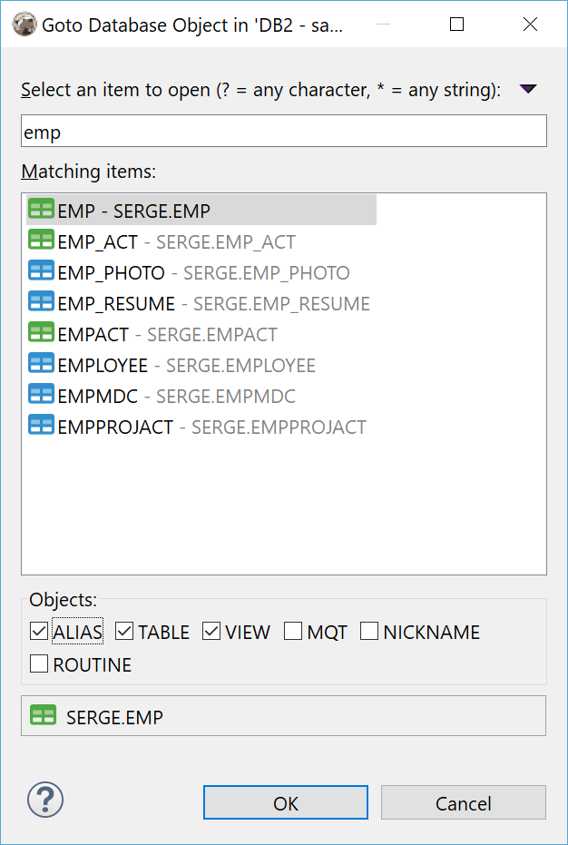This screenshot has height=845, width=568.
Task: Click the blue table icon beside EMP_PHOTO
Action: [41, 270]
